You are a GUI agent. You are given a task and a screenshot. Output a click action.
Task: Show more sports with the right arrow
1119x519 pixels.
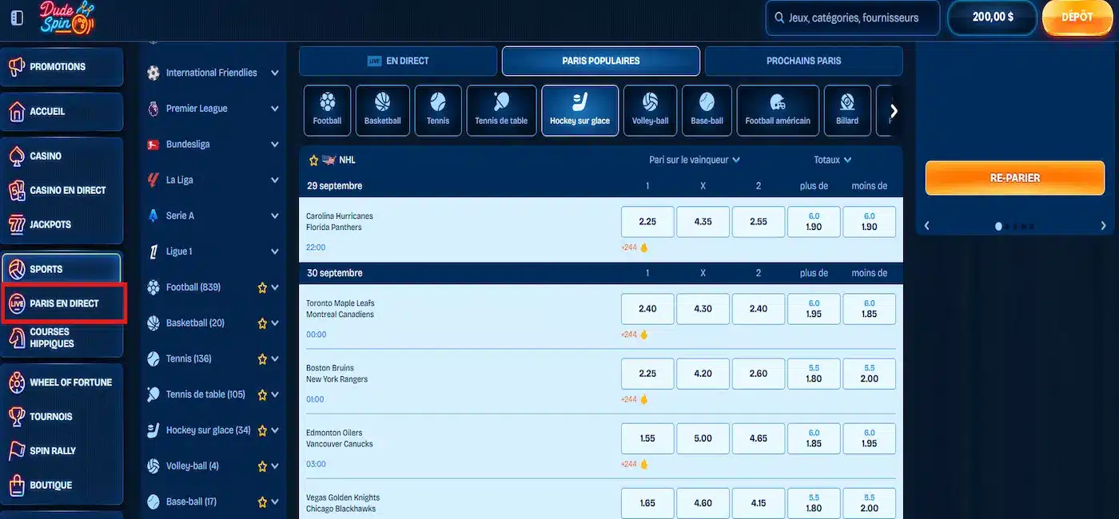pyautogui.click(x=894, y=111)
